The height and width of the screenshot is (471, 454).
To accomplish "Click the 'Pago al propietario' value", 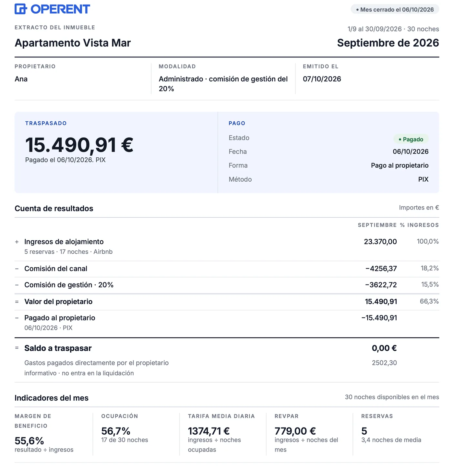I will [x=400, y=165].
